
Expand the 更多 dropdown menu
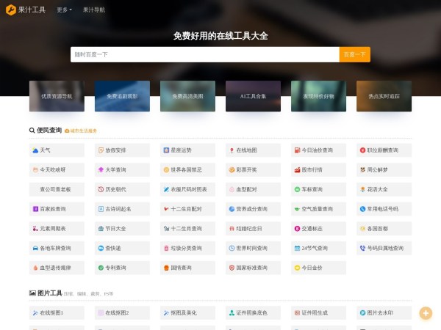click(65, 10)
